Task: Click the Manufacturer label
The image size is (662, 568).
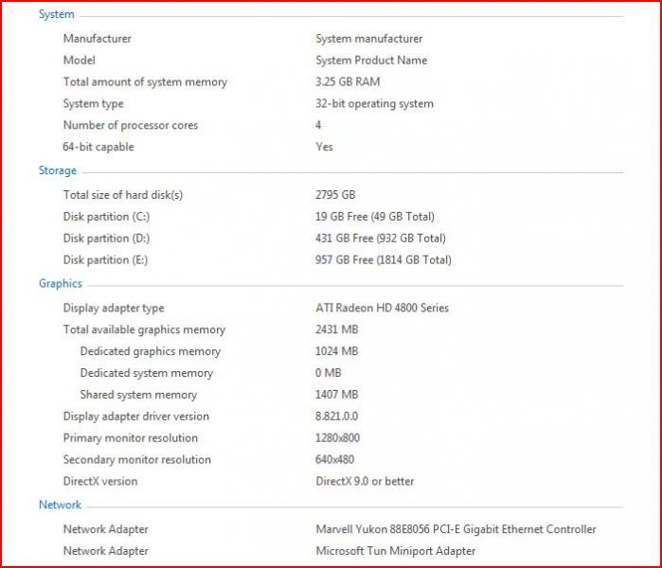Action: pos(98,39)
